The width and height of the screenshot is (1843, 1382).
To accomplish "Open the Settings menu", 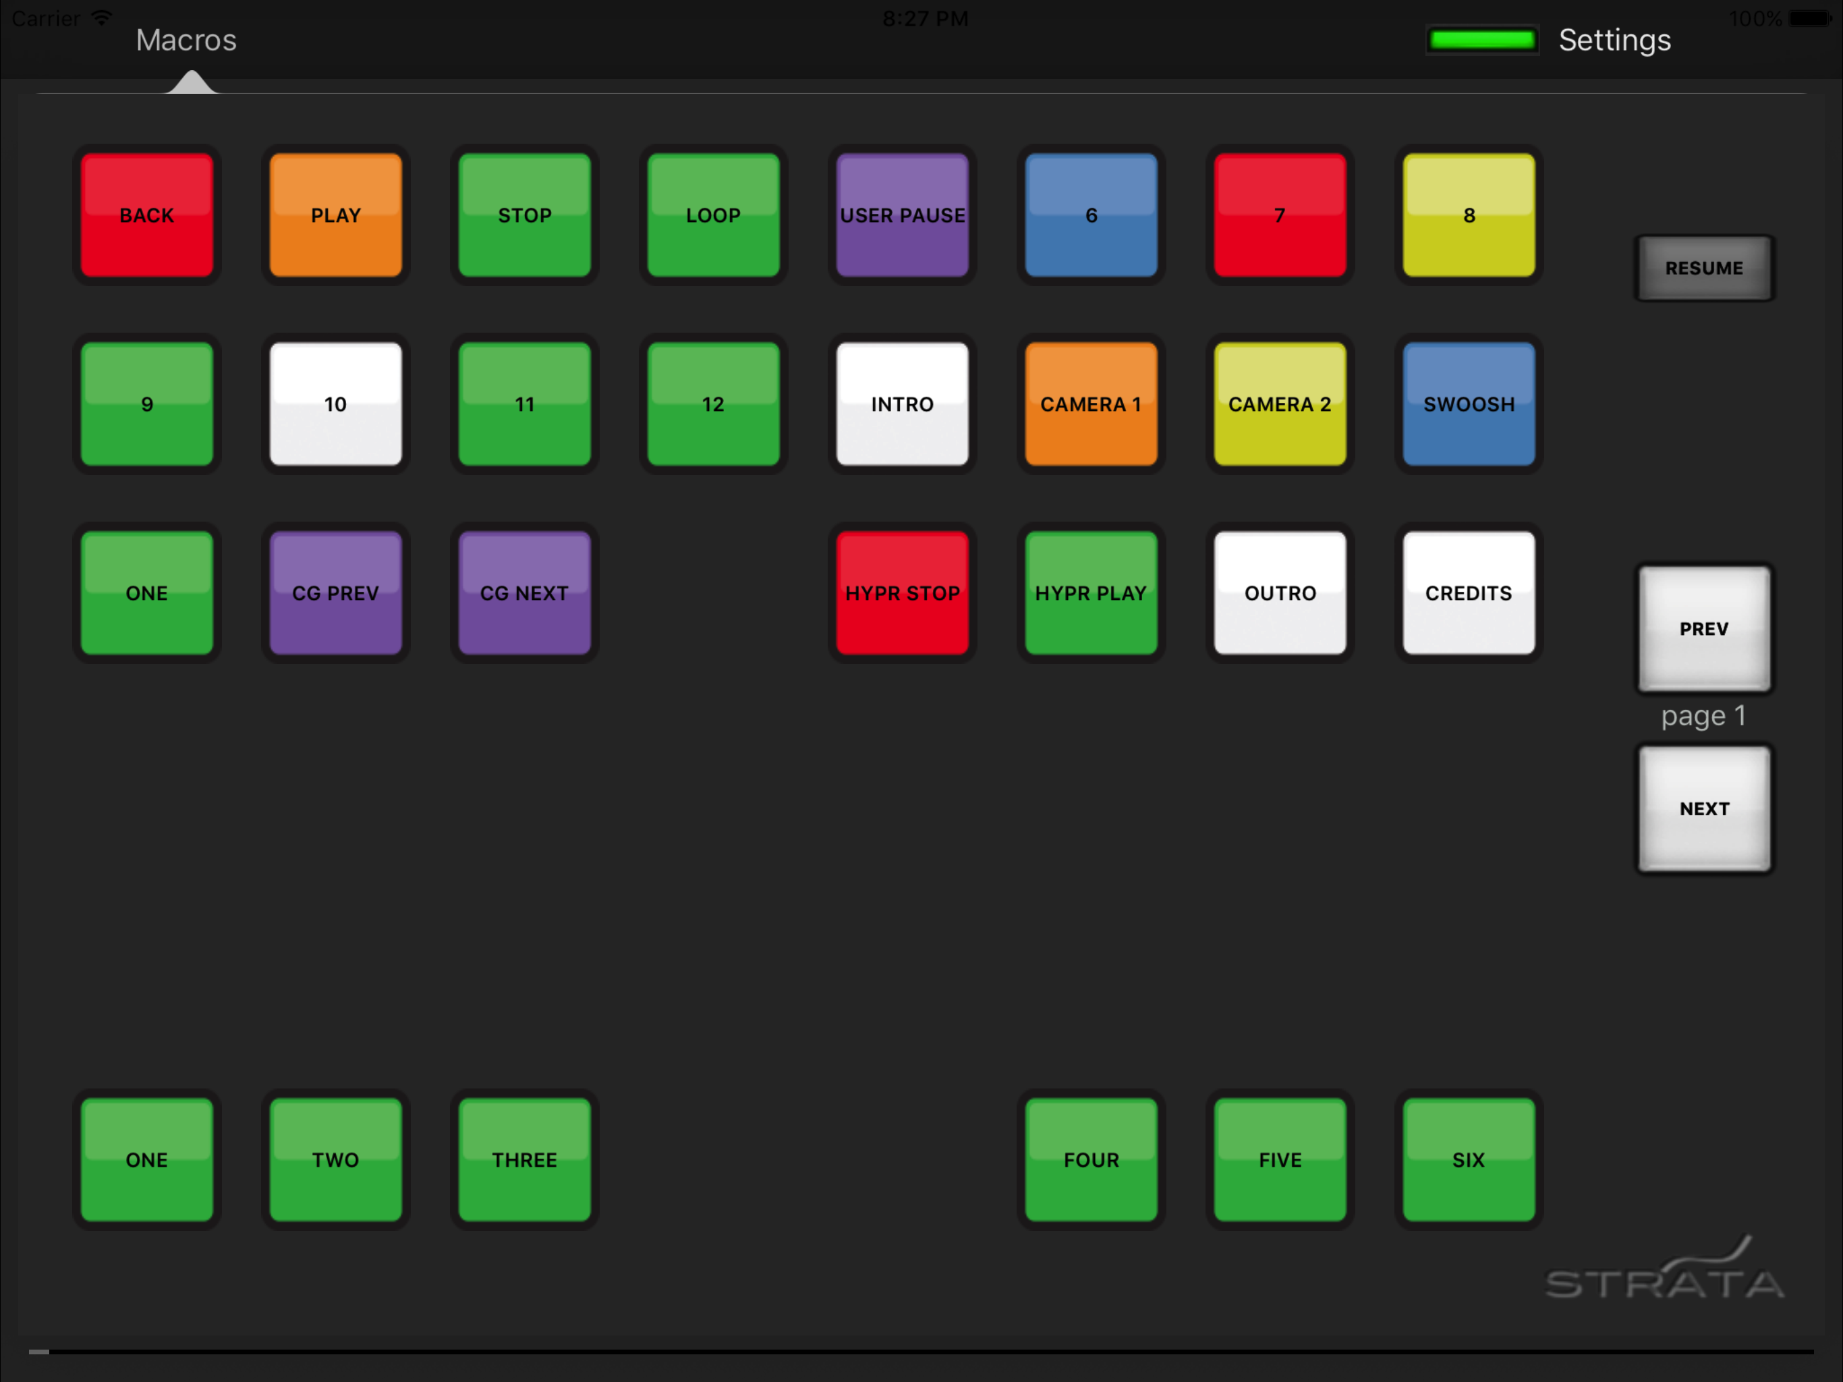I will pyautogui.click(x=1615, y=39).
